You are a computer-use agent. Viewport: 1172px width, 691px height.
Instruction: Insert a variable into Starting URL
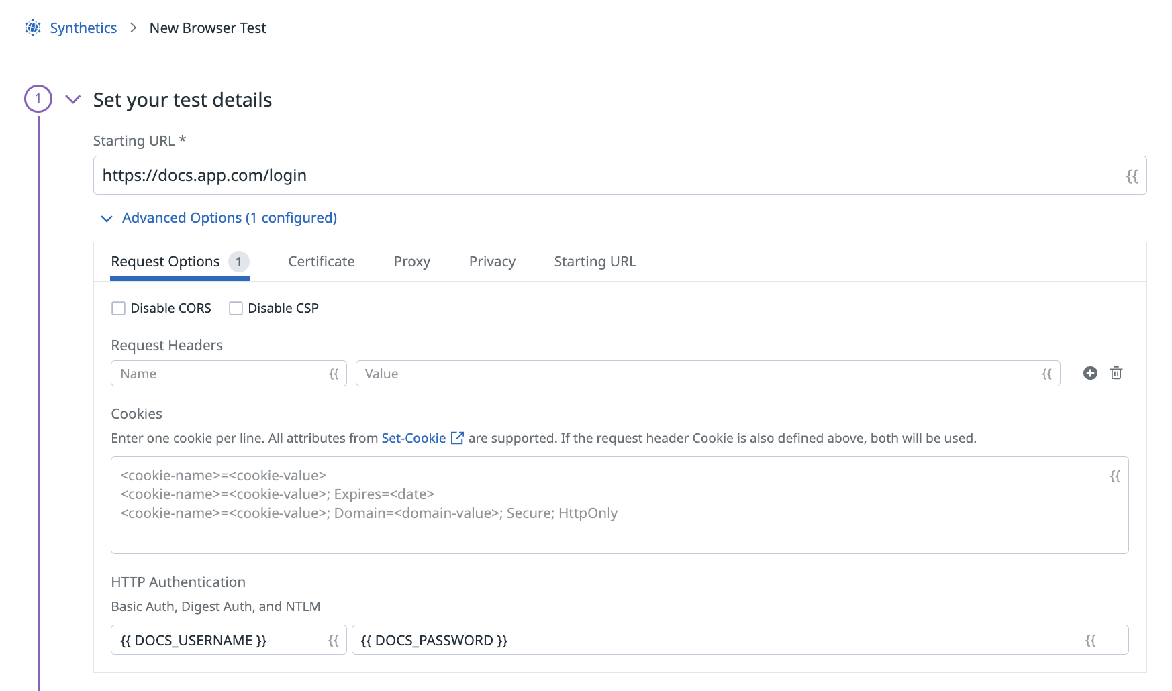[1132, 176]
